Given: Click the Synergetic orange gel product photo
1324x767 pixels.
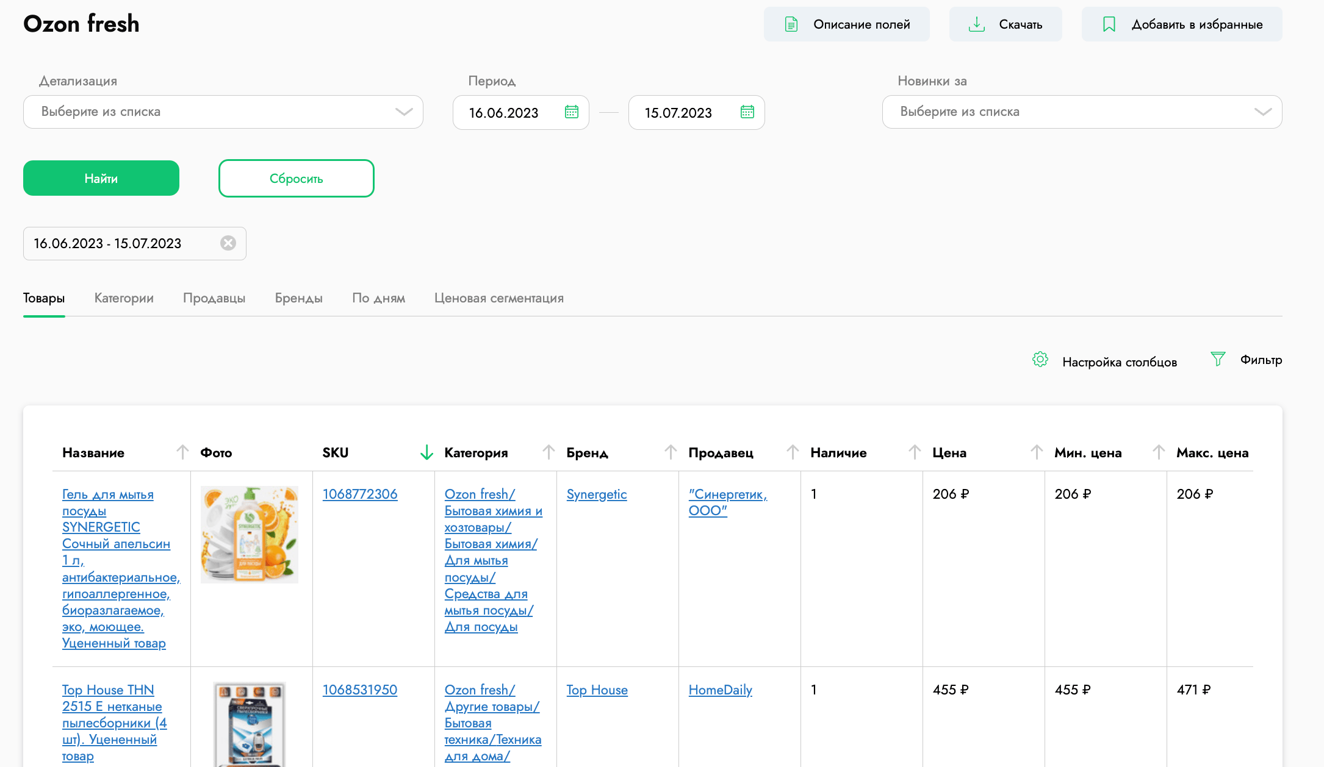Looking at the screenshot, I should coord(250,535).
